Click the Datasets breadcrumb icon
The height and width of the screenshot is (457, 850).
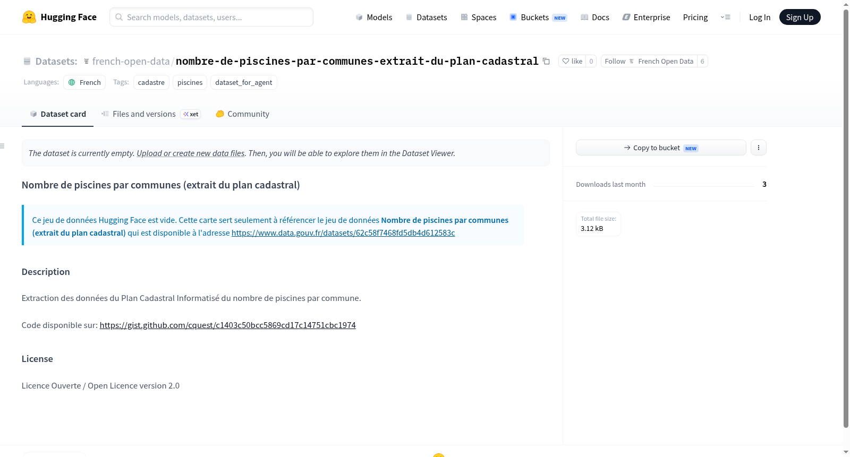tap(27, 61)
